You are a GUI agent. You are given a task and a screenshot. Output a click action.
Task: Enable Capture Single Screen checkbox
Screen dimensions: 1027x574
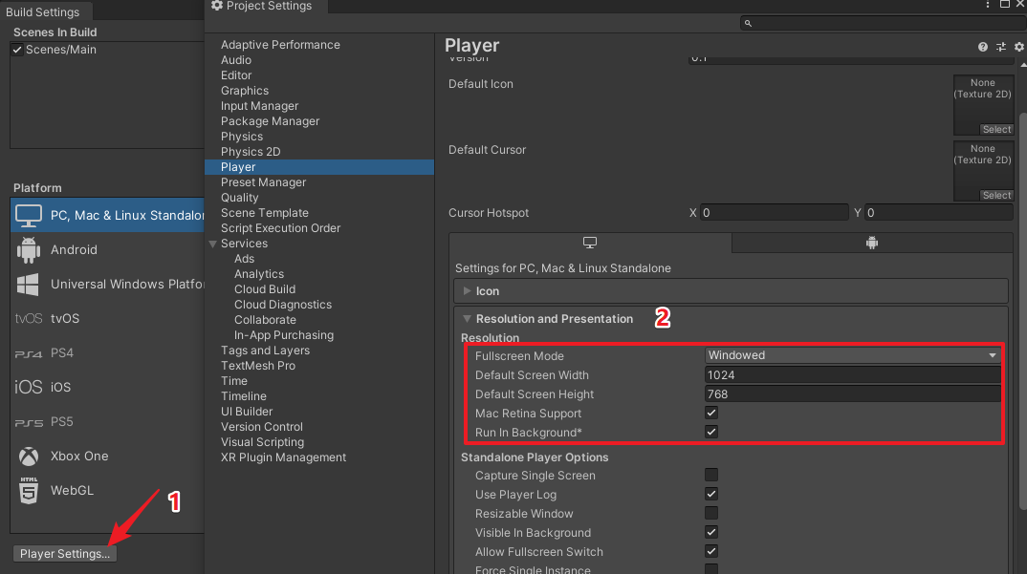click(x=711, y=475)
